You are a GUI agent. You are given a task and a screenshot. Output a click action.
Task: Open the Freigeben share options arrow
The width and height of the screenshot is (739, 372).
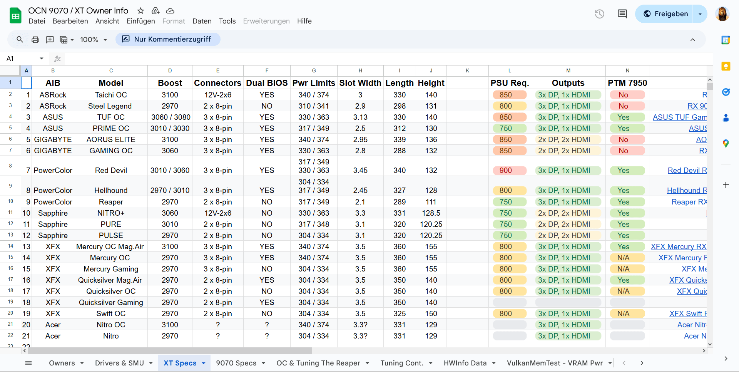[700, 14]
